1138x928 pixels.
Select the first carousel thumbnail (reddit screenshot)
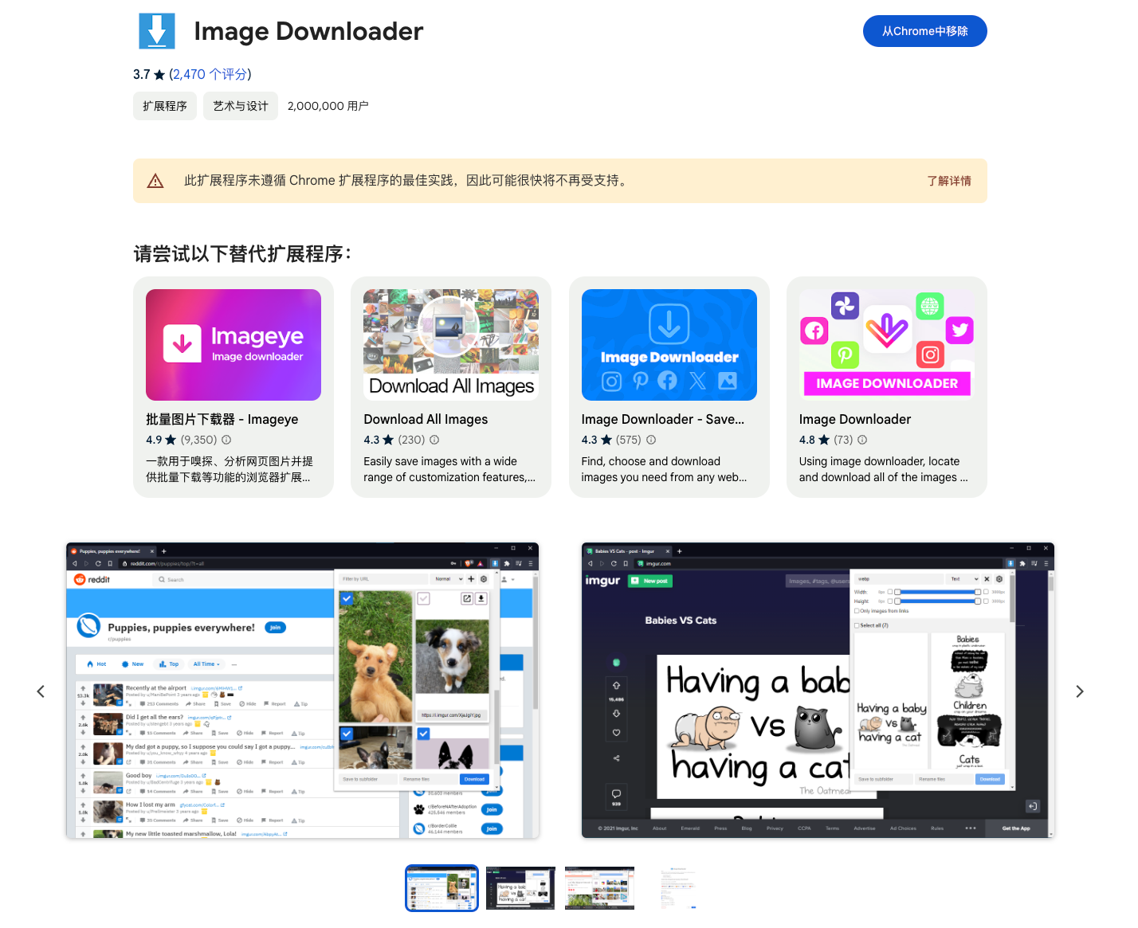click(x=442, y=888)
